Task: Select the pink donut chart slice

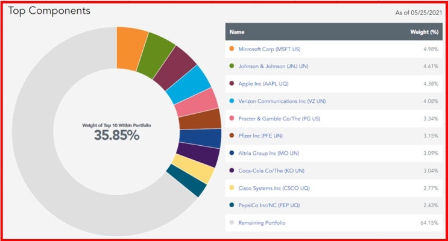Action: coord(197,103)
